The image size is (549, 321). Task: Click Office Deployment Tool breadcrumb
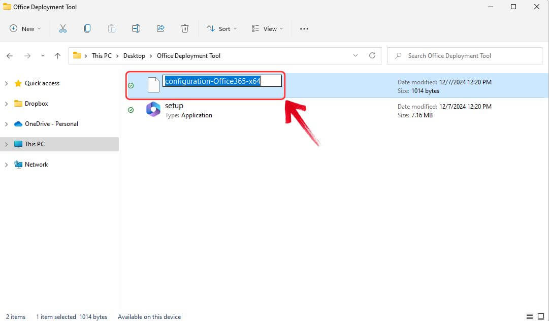pos(189,56)
